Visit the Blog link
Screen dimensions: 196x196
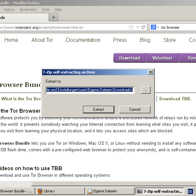tap(145, 40)
